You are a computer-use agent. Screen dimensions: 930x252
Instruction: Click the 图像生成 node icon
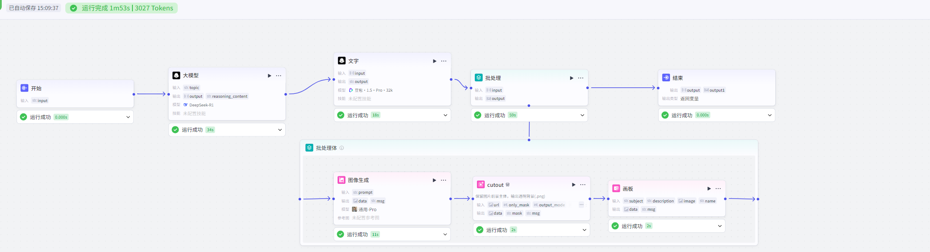tap(342, 180)
